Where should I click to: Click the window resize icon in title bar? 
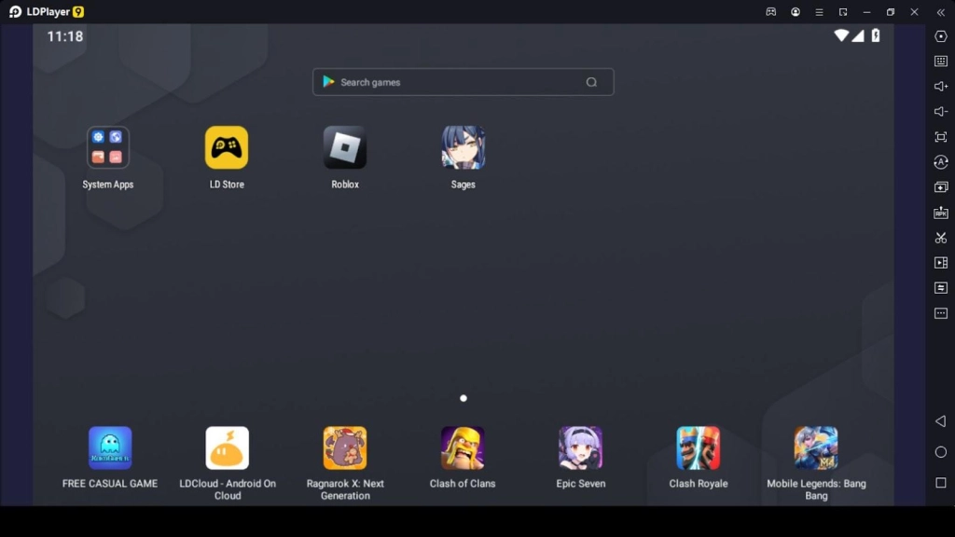843,11
